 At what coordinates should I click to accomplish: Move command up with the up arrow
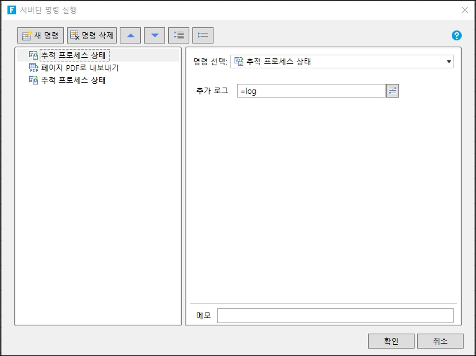[130, 35]
